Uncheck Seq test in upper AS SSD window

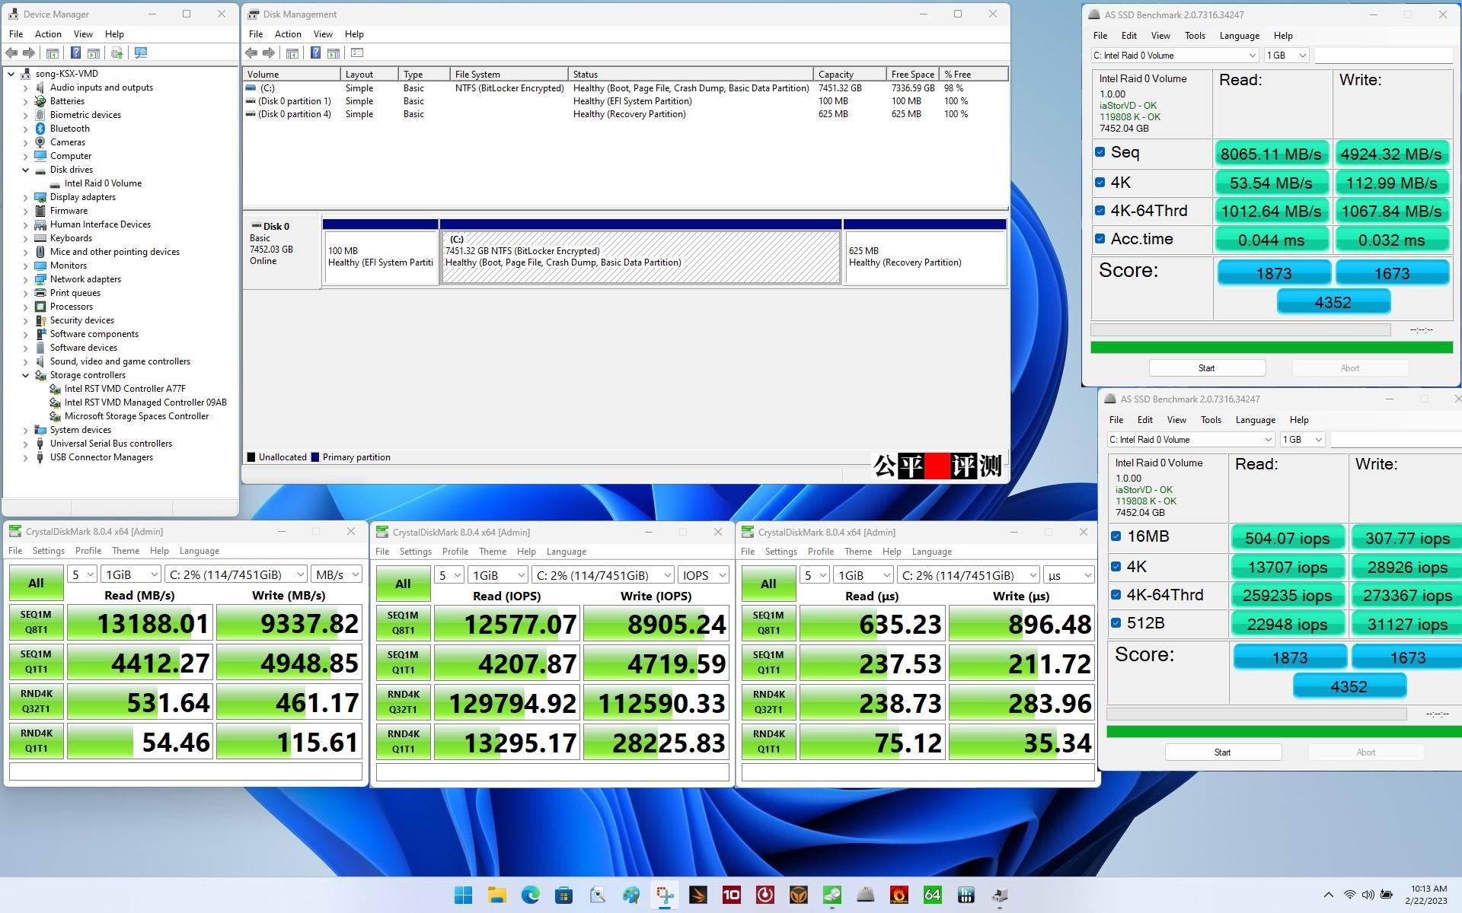[x=1100, y=152]
